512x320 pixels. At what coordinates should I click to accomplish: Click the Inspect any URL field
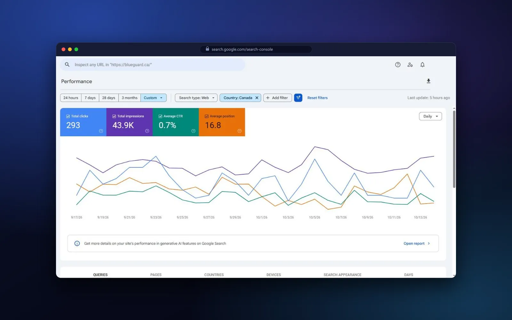[x=153, y=65]
